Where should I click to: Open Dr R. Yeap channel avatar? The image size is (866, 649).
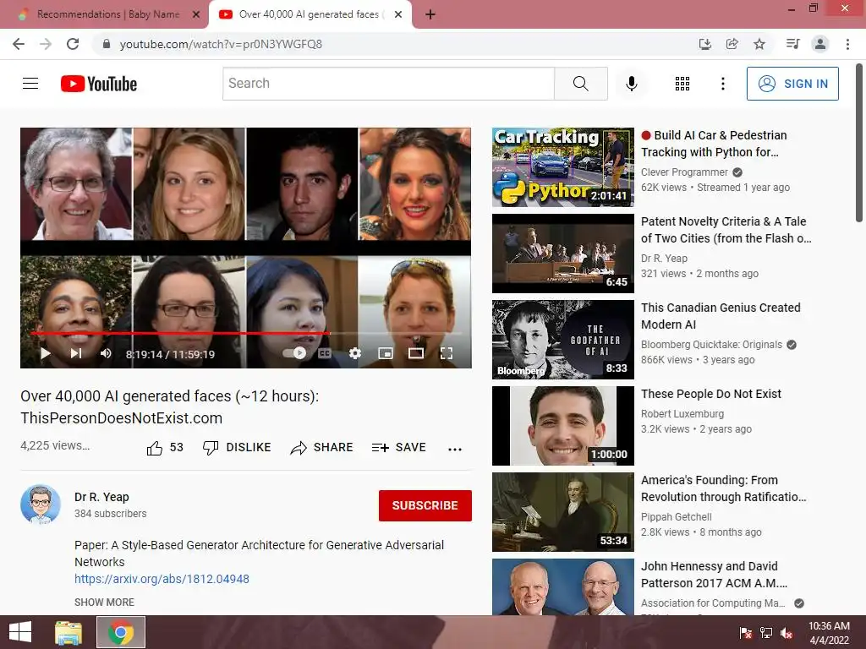coord(41,504)
